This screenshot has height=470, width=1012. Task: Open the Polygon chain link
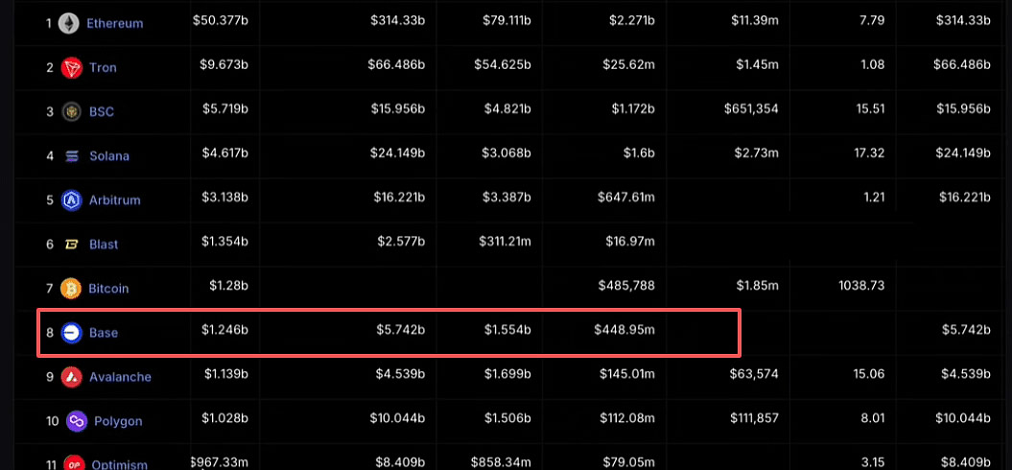coord(118,422)
